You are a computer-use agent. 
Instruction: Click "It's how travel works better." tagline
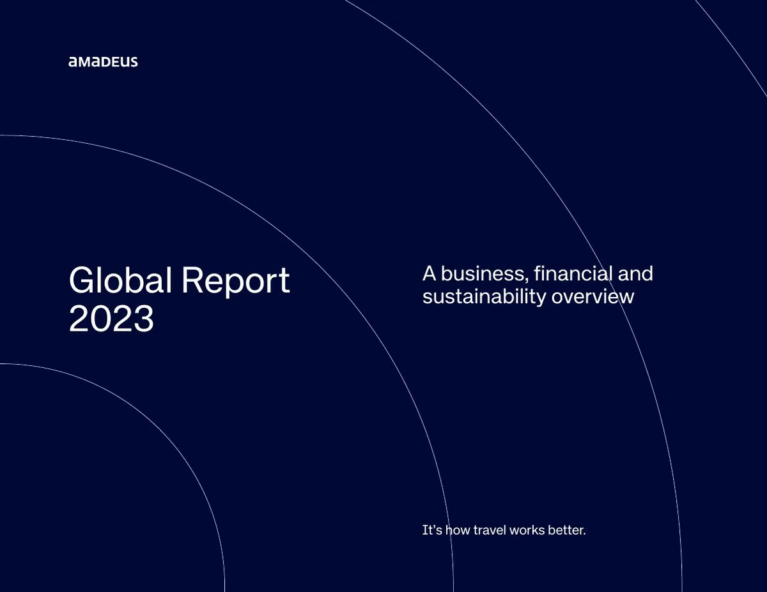[x=504, y=530]
